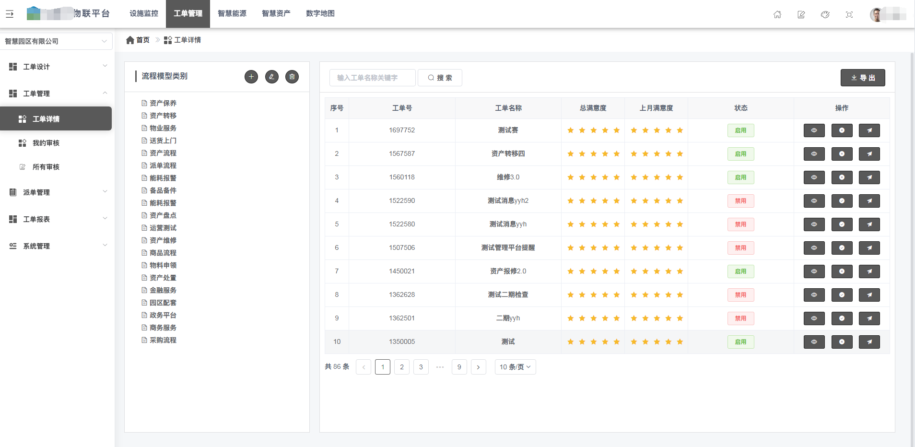The image size is (915, 447).
Task: Click the 搜索 search button
Action: (x=440, y=78)
